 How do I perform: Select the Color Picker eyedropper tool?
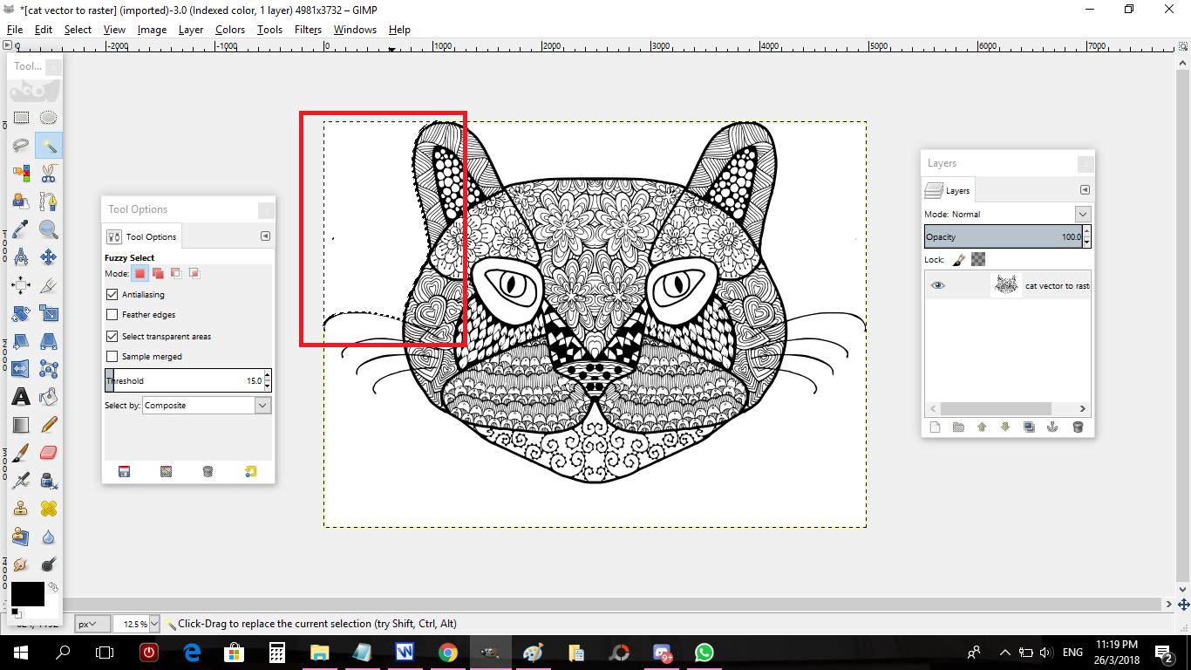pyautogui.click(x=21, y=229)
